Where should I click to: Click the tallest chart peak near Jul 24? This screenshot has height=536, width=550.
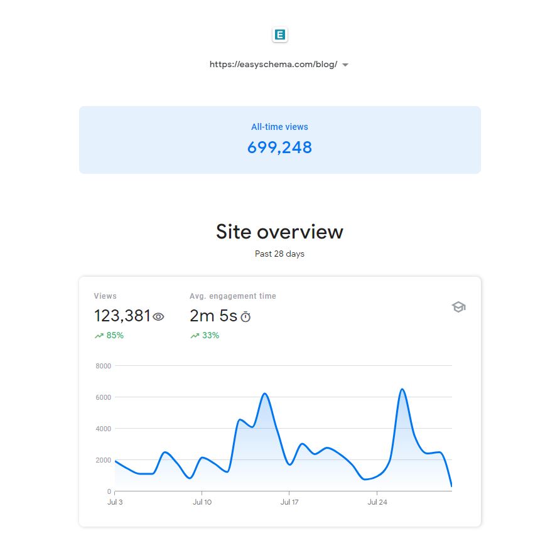pos(402,390)
